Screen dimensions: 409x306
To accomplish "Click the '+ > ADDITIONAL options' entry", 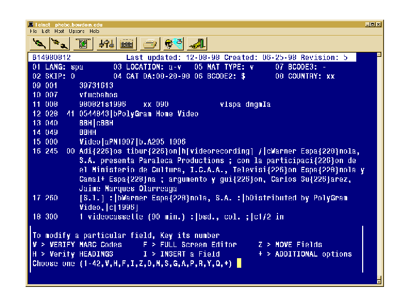I will 305,254.
